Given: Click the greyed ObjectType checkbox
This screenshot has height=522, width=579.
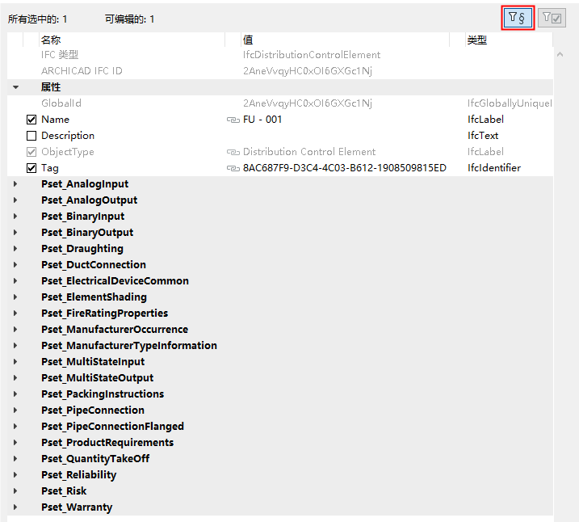Looking at the screenshot, I should click(31, 152).
